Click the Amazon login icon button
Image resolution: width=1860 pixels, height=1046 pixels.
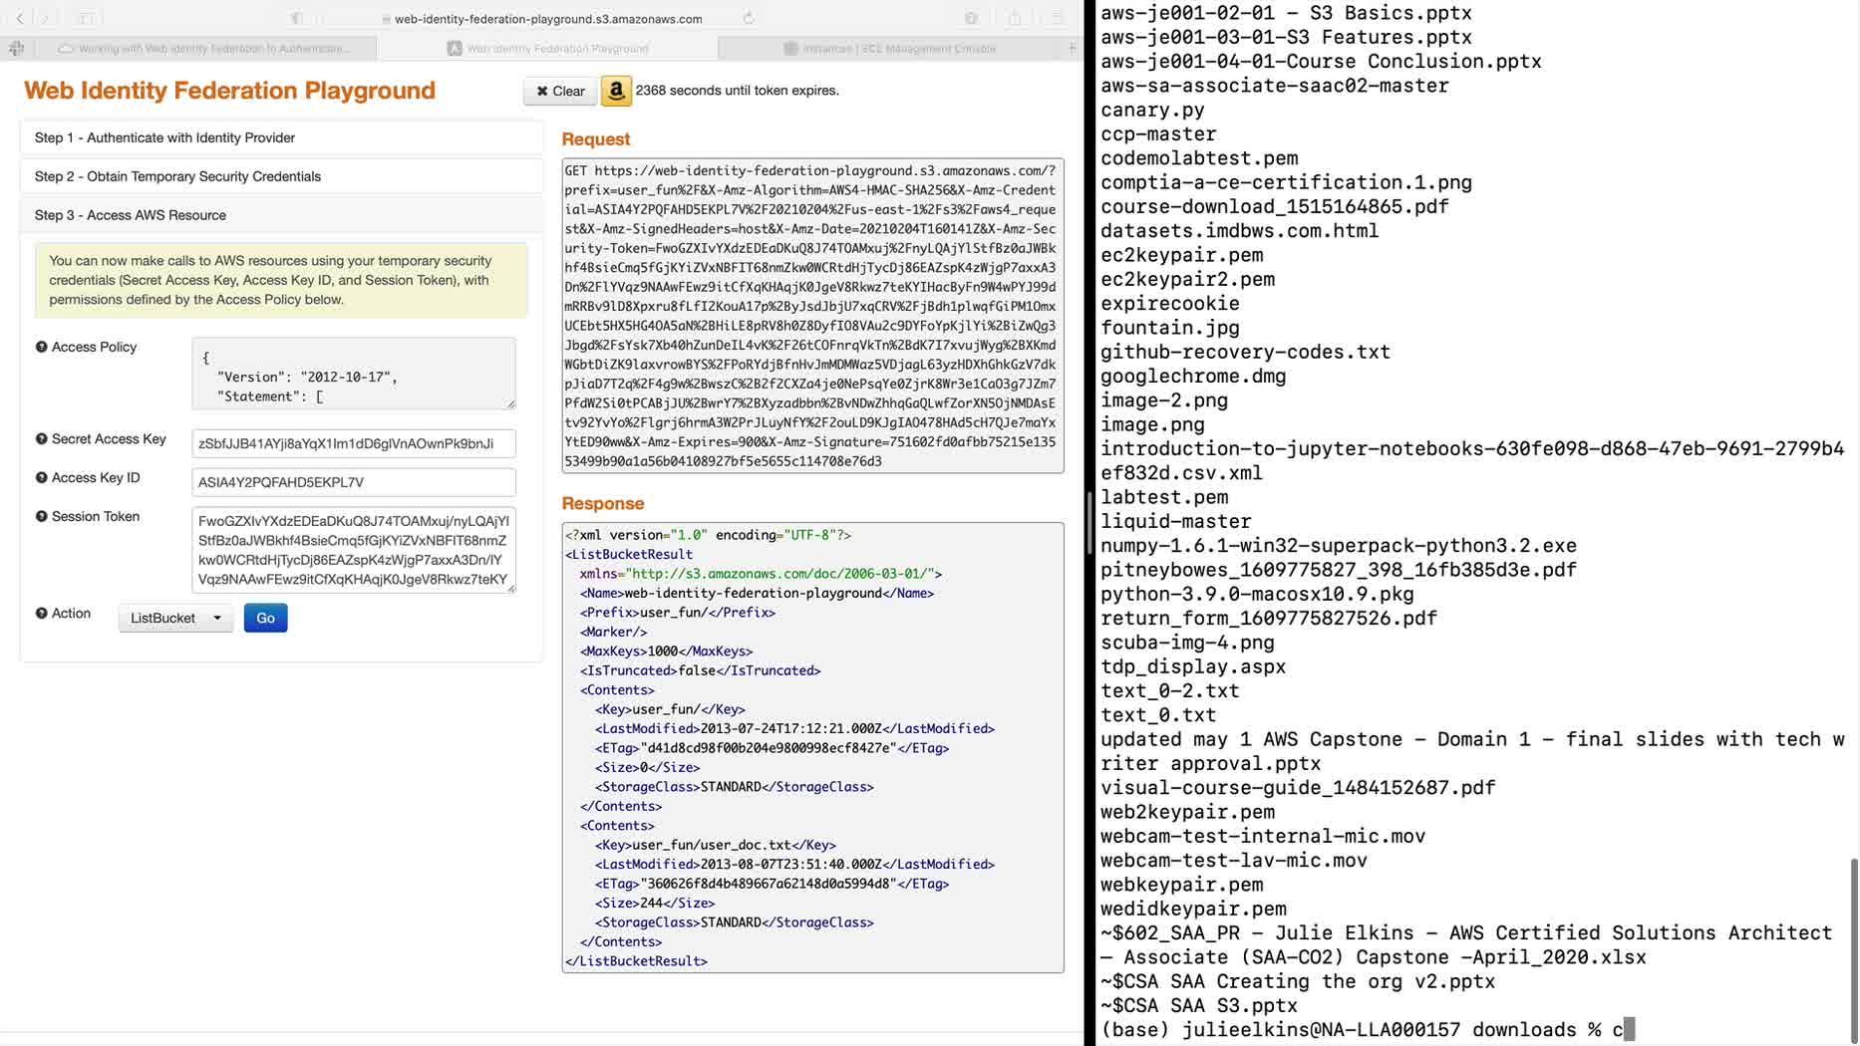point(616,91)
